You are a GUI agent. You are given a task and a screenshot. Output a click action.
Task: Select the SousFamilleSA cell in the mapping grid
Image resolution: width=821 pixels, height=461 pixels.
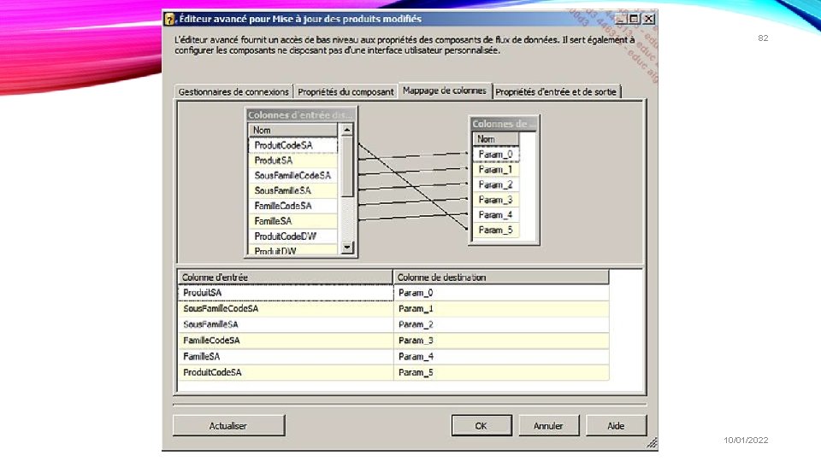click(x=286, y=324)
